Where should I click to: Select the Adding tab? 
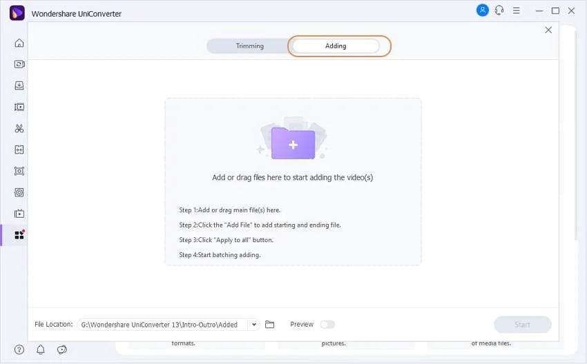[336, 46]
